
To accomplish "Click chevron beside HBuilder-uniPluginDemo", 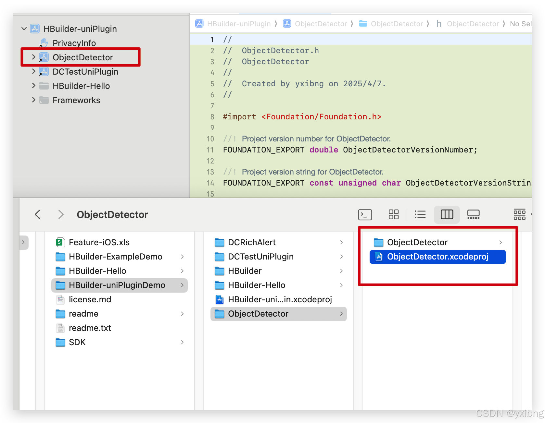I will [182, 285].
